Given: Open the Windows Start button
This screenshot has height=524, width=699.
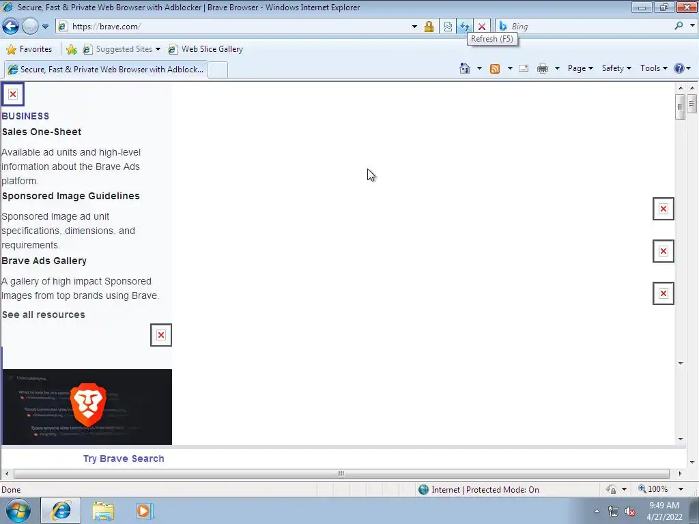Looking at the screenshot, I should 18,510.
